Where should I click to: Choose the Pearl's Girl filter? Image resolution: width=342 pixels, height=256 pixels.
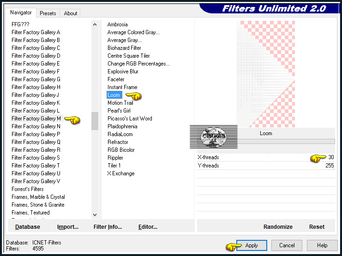pyautogui.click(x=119, y=111)
